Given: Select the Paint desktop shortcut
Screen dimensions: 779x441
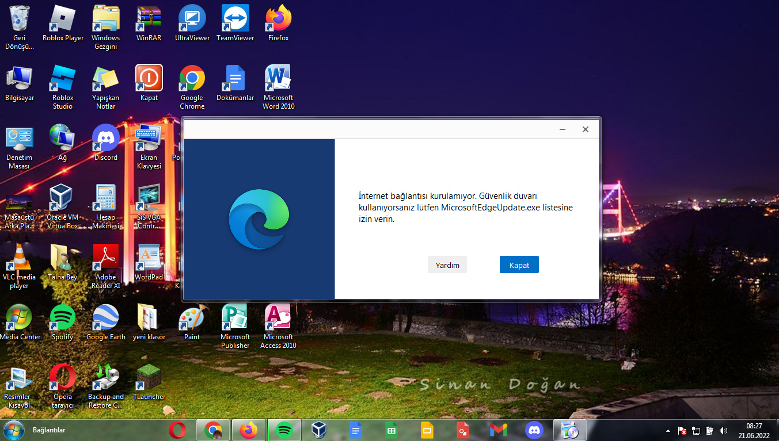Looking at the screenshot, I should click(192, 322).
